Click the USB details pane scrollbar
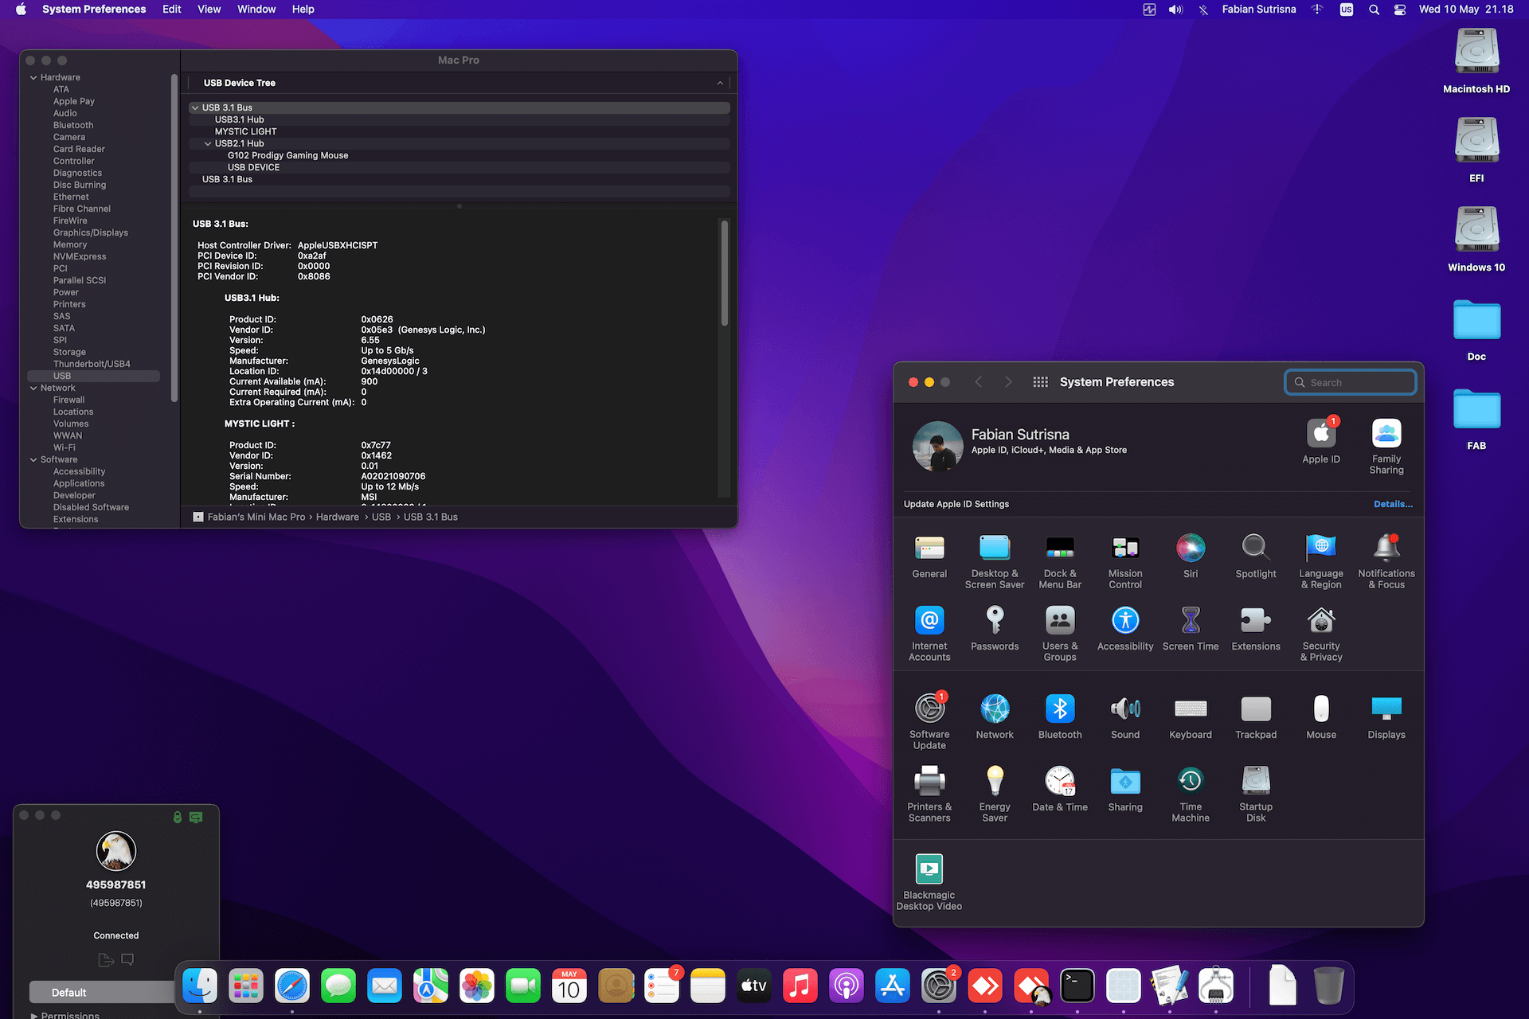Image resolution: width=1529 pixels, height=1019 pixels. 725,273
